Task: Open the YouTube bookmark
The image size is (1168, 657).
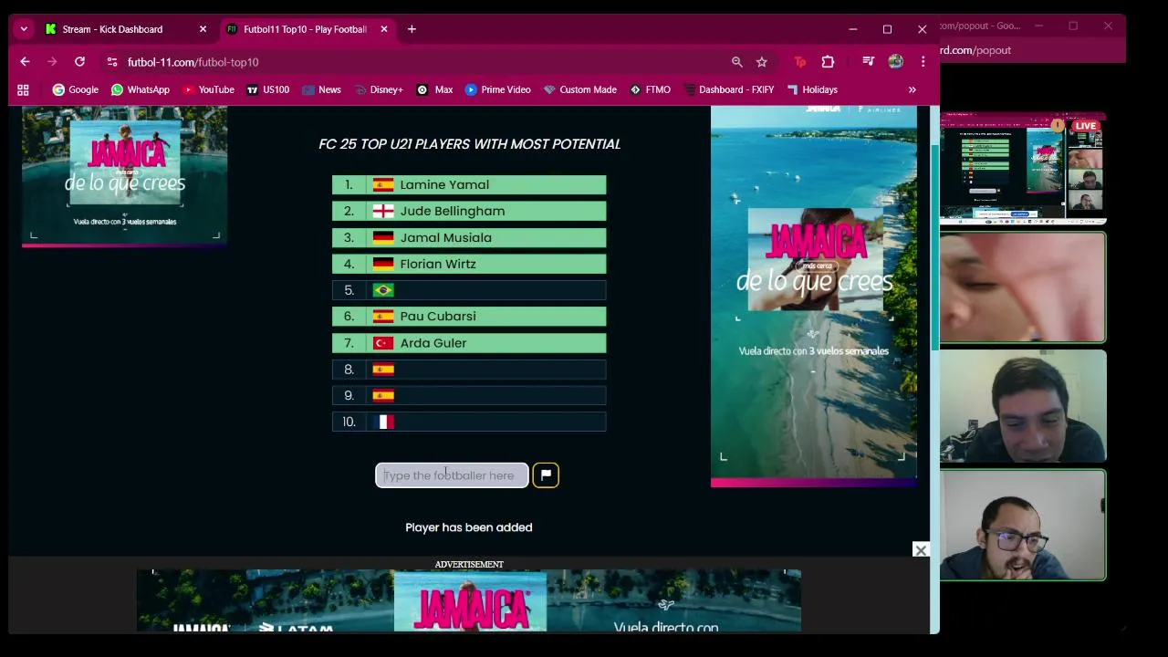Action: [x=208, y=89]
